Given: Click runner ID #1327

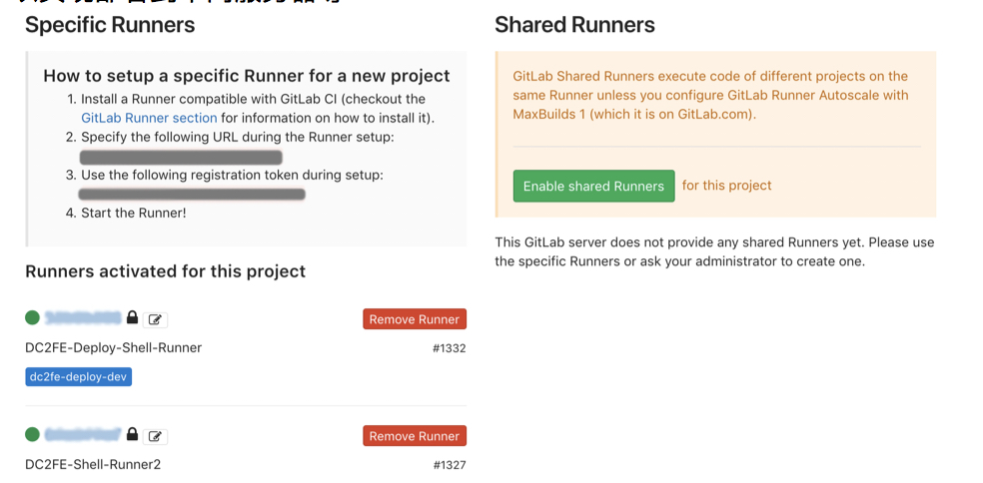Looking at the screenshot, I should point(449,465).
